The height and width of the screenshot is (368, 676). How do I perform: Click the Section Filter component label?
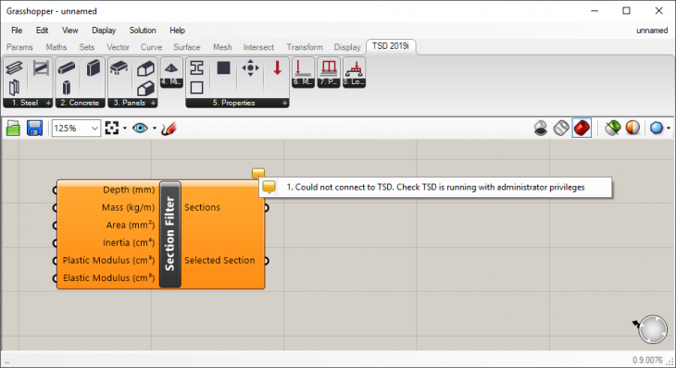tap(170, 234)
